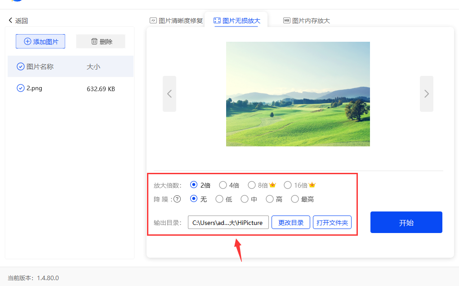Click the help icon beside 降噪
Screen dimensions: 459x286
coord(177,199)
